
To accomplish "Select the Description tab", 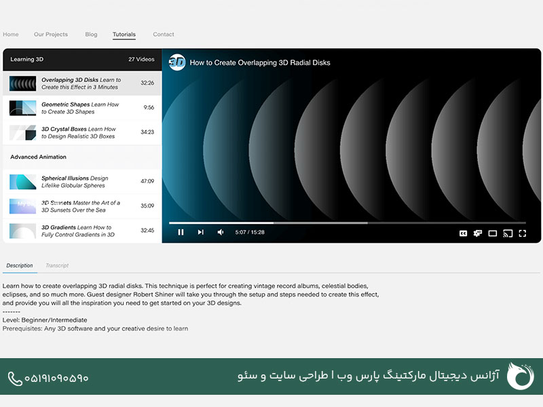I will pyautogui.click(x=20, y=265).
